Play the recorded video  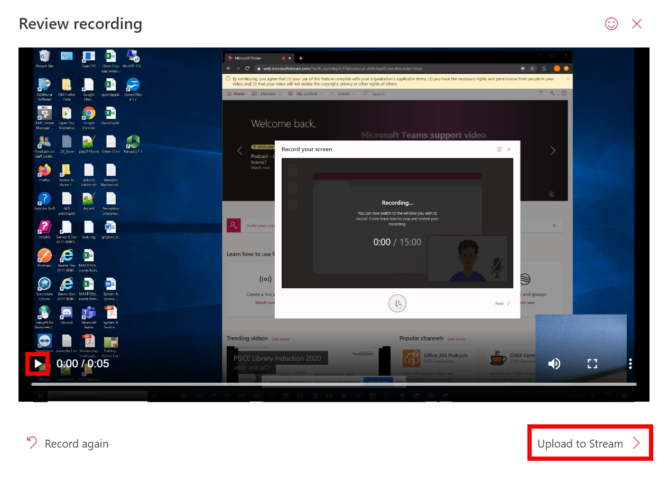coord(38,364)
